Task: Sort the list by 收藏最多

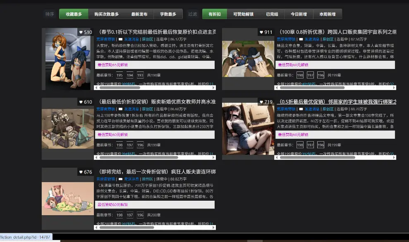Action: coord(74,14)
